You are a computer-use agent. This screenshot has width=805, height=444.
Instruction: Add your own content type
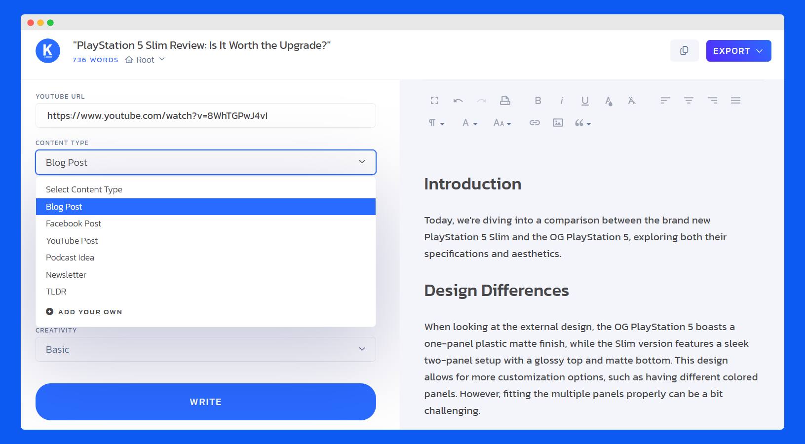point(84,311)
